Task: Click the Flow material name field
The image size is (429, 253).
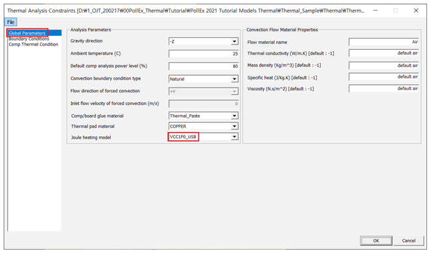Action: pyautogui.click(x=384, y=42)
